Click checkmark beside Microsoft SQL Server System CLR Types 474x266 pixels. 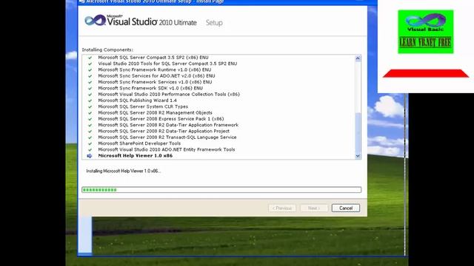coord(90,106)
